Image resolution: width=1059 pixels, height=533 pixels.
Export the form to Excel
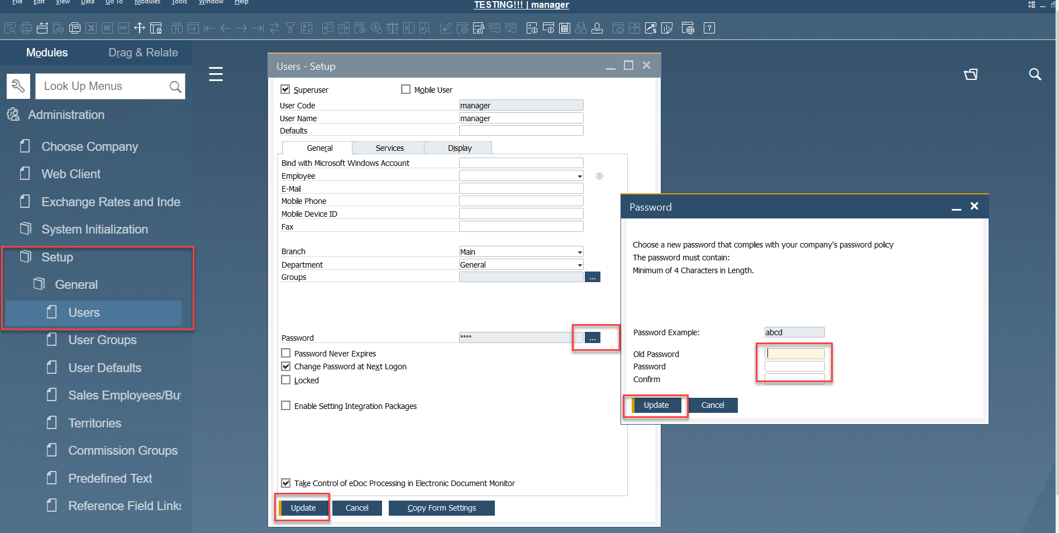(x=91, y=28)
